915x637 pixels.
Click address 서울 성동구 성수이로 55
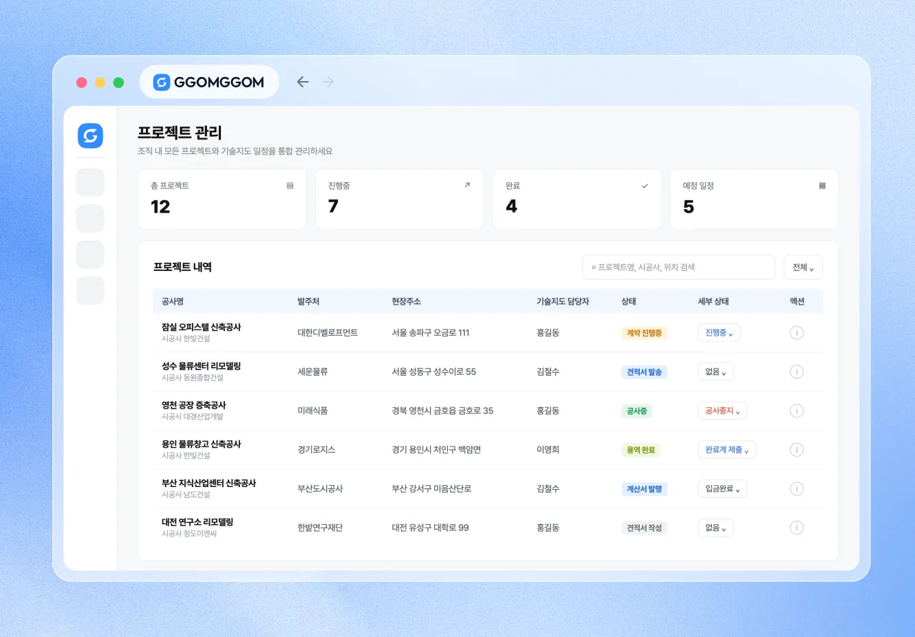click(x=434, y=372)
